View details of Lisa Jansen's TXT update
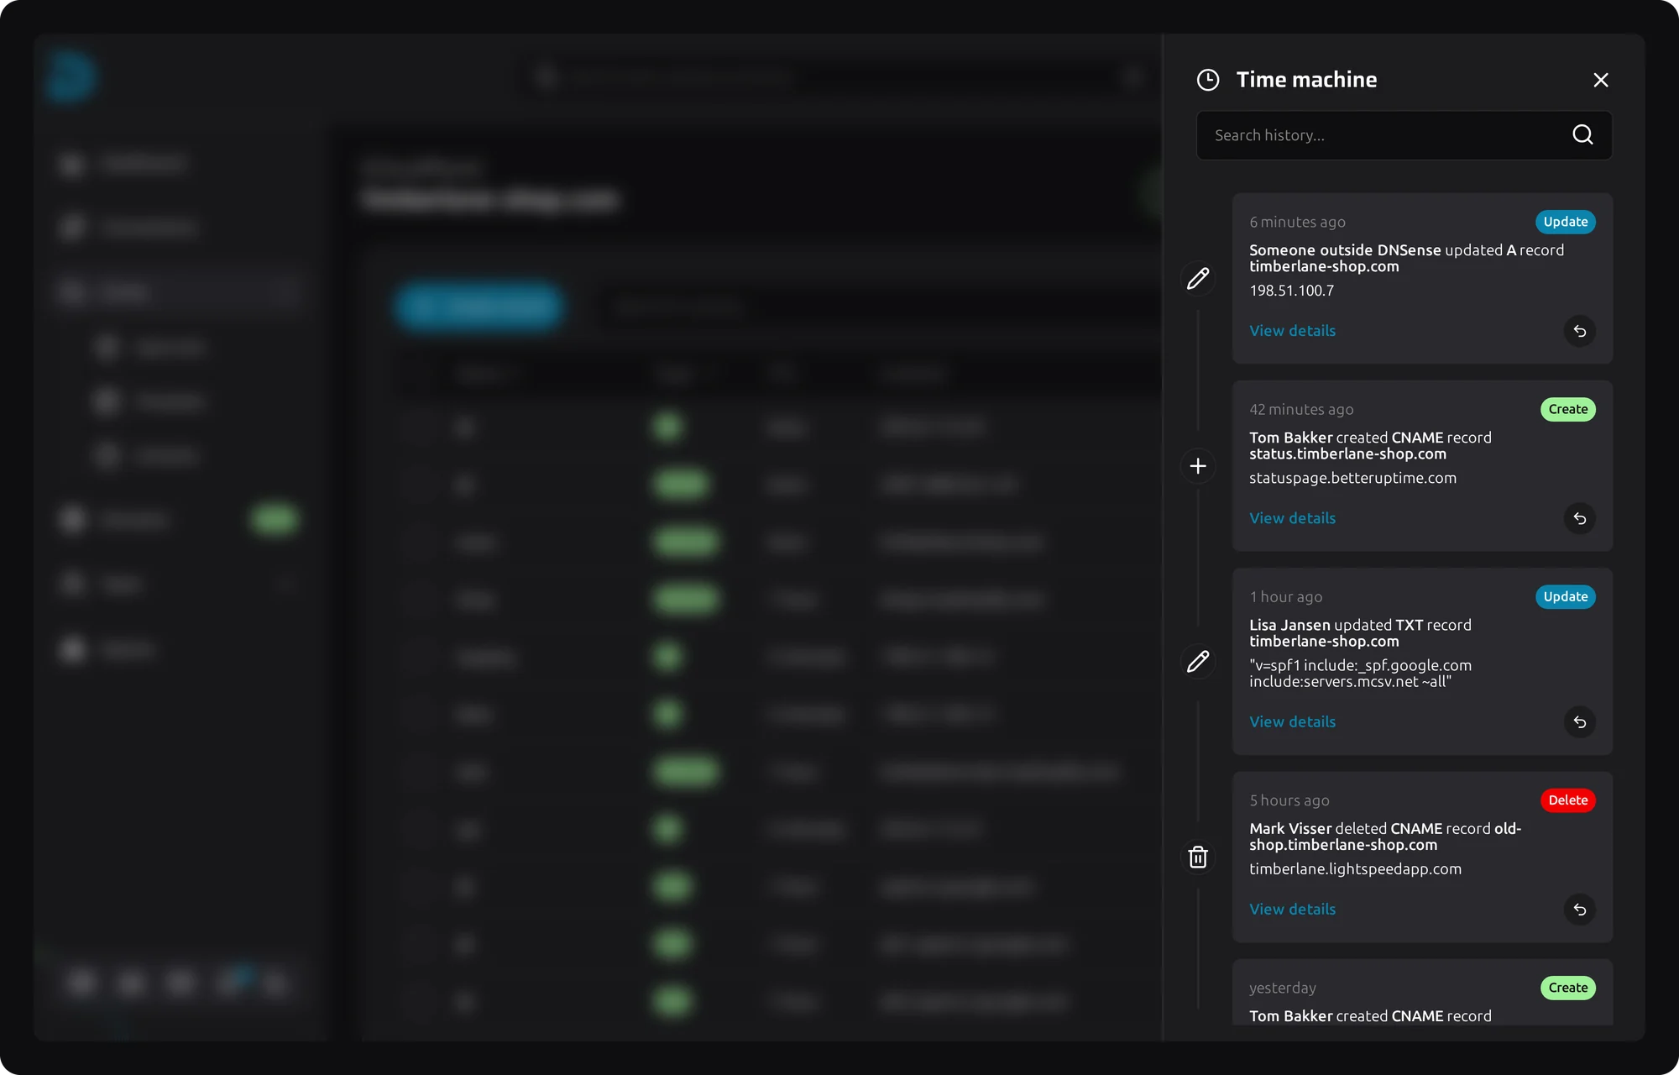The image size is (1679, 1075). pos(1292,721)
